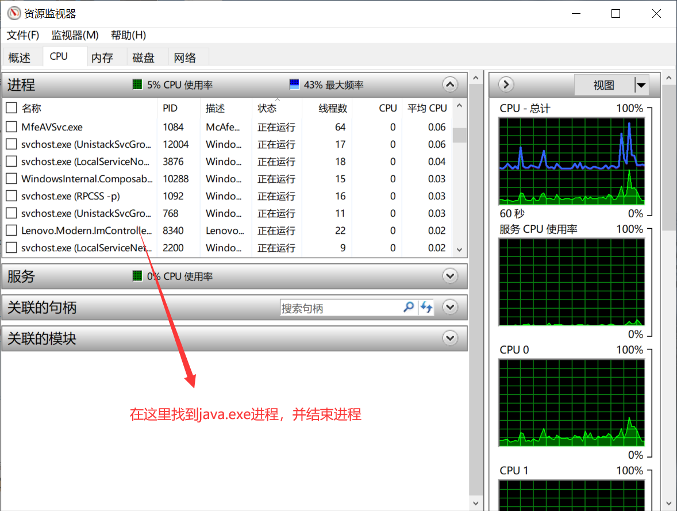Minimize the 资源监视器 window

(x=576, y=13)
